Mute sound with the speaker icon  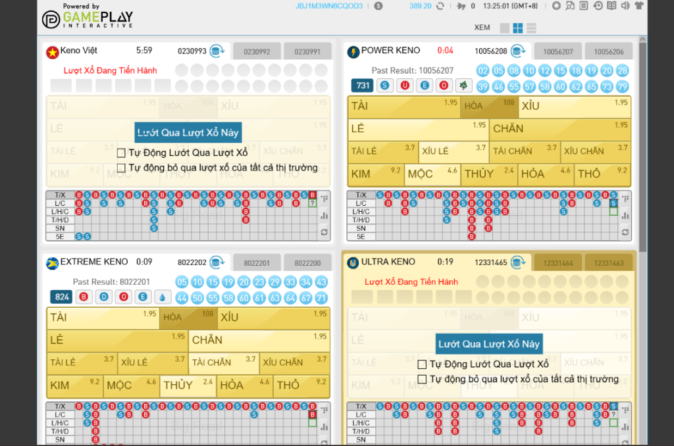tap(625, 6)
